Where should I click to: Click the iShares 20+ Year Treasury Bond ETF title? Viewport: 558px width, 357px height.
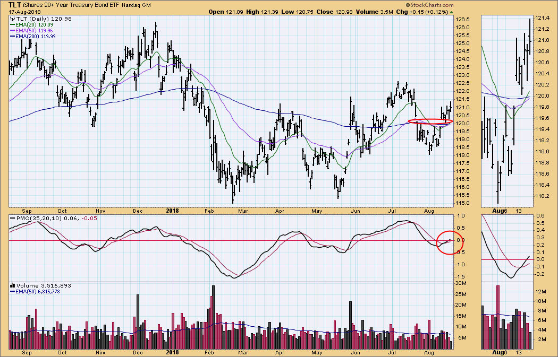click(72, 5)
